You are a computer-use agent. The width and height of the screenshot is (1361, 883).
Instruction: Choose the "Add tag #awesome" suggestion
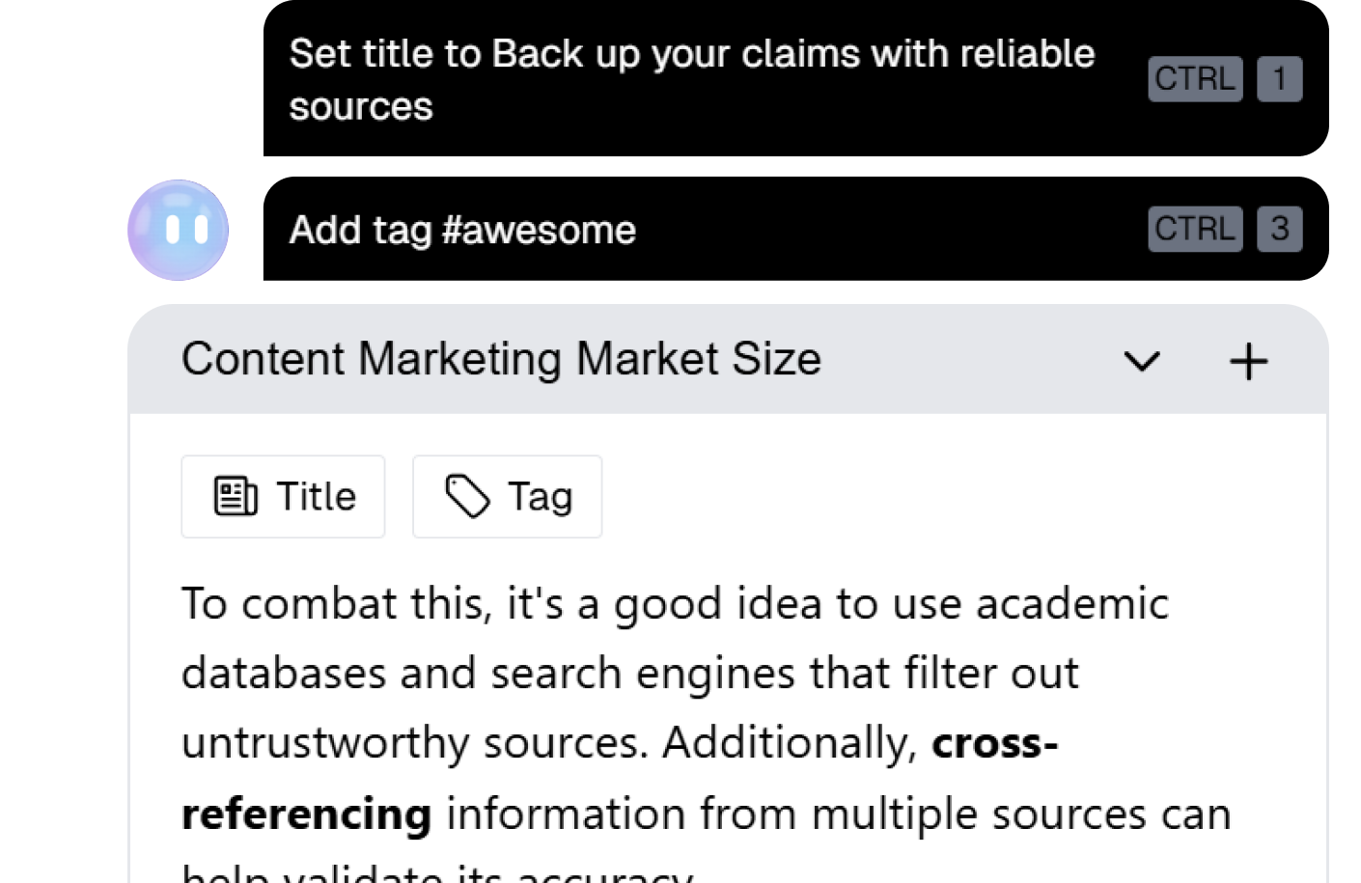(462, 231)
